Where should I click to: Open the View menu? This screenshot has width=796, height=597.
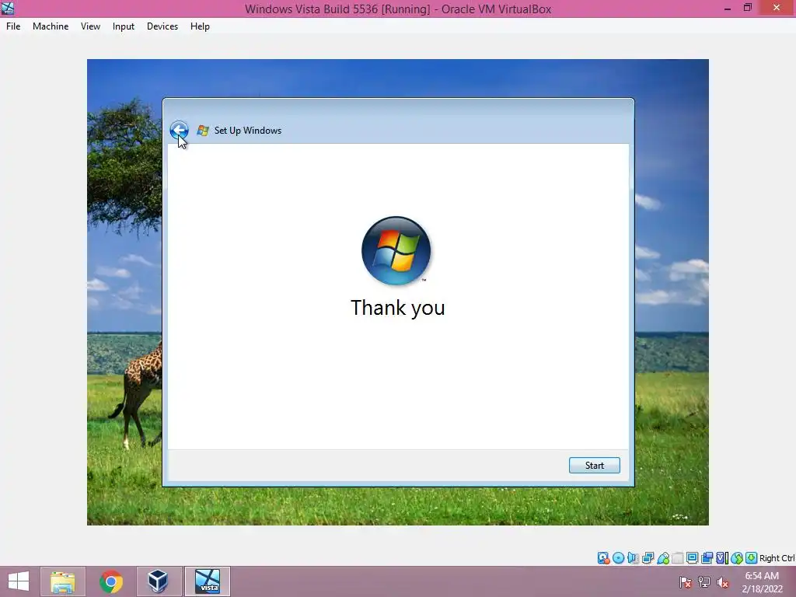point(90,26)
